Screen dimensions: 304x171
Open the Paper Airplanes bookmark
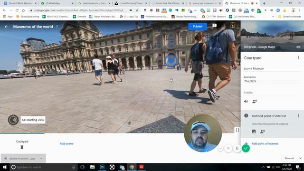pos(104,17)
